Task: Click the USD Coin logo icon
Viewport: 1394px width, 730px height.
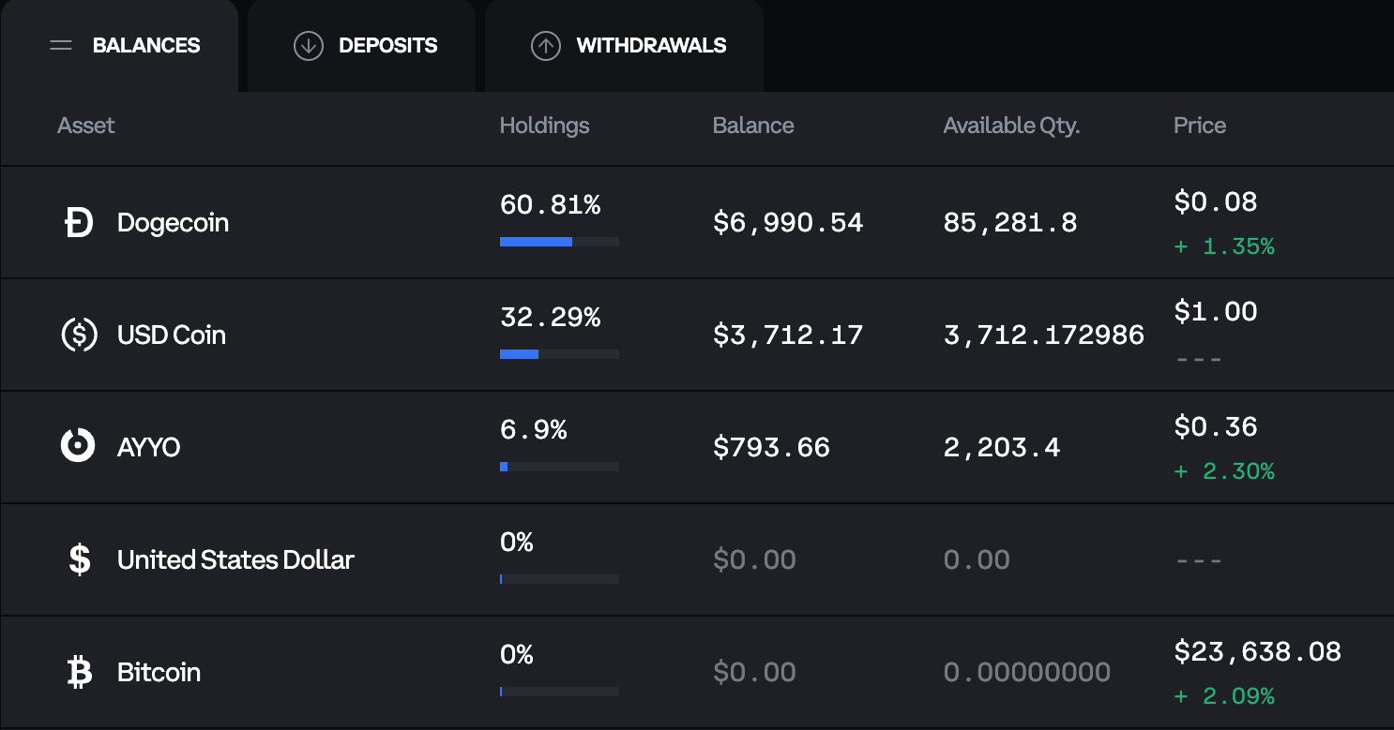Action: (x=79, y=335)
